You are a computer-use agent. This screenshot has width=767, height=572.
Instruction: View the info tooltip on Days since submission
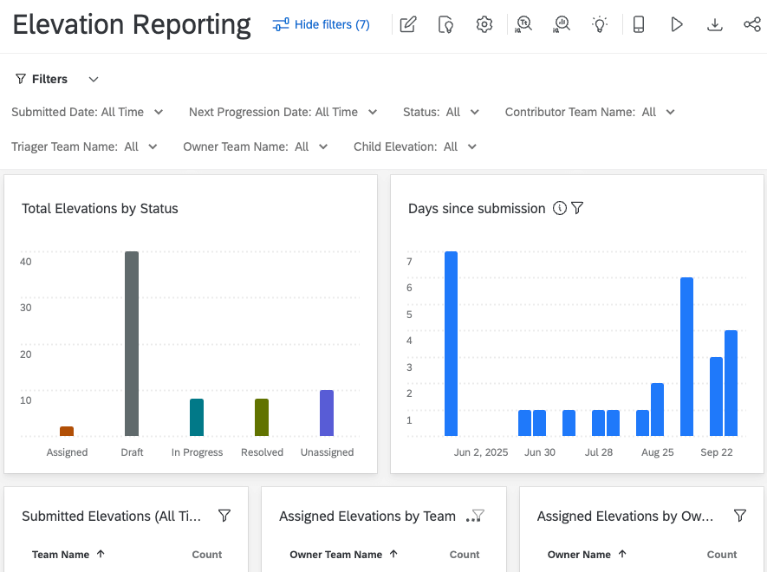pyautogui.click(x=559, y=208)
